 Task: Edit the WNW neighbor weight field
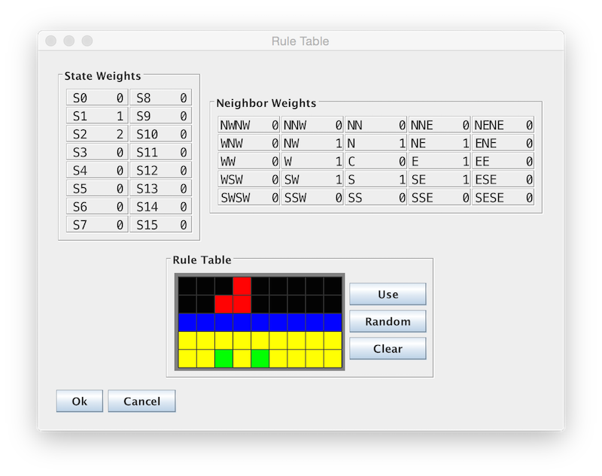249,143
